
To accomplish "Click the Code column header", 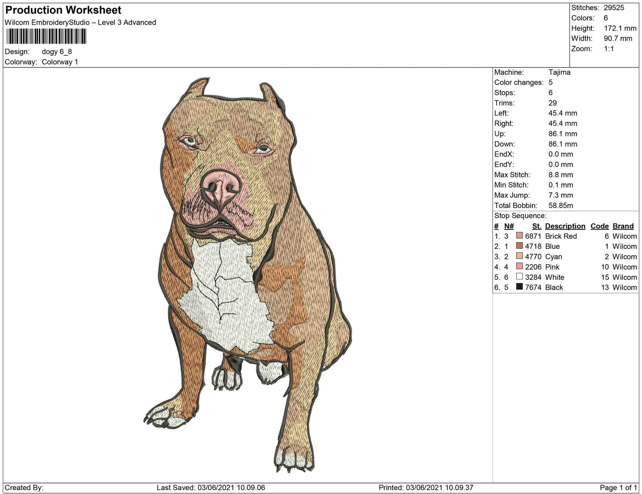I will click(599, 226).
